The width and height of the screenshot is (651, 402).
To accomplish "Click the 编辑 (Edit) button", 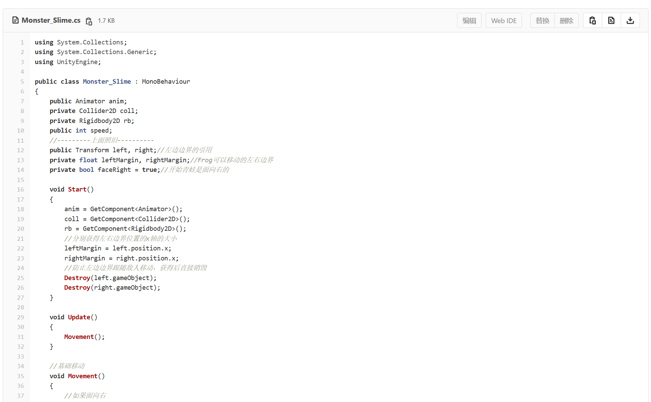I will 469,21.
